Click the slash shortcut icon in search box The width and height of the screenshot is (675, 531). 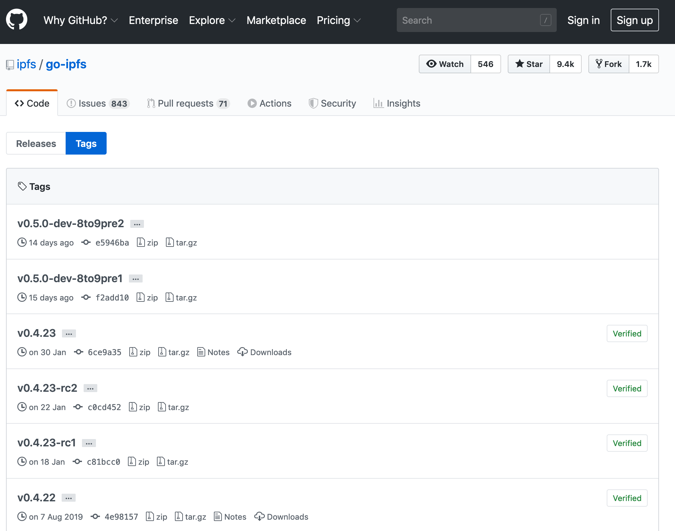545,20
